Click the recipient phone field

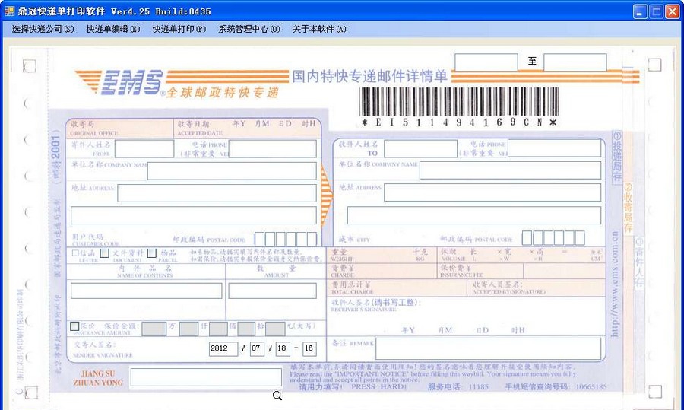555,149
